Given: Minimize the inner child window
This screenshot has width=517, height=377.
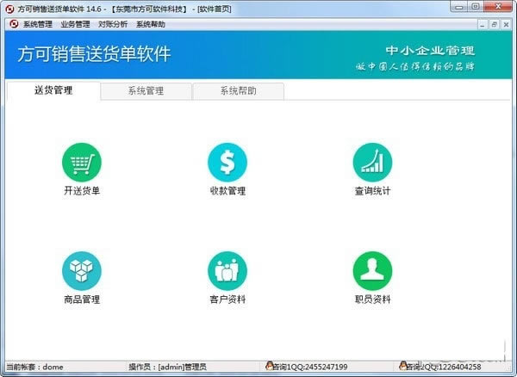Looking at the screenshot, I should coord(481,24).
